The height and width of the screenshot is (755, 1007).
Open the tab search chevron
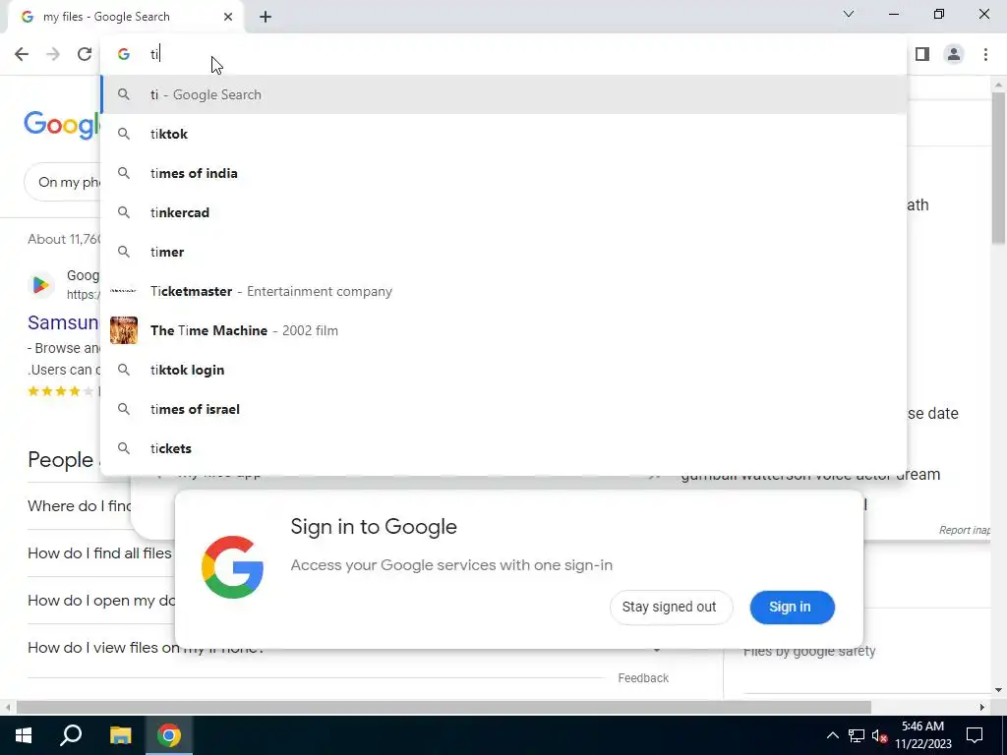(849, 14)
